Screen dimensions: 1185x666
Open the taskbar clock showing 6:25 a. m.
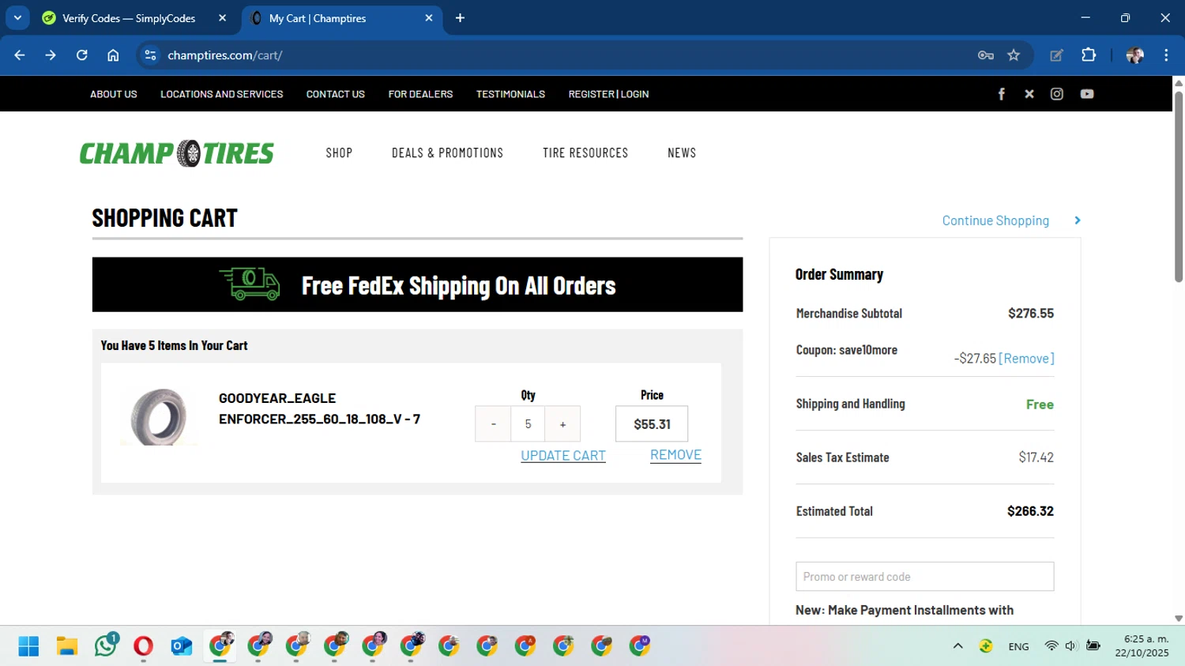(x=1142, y=646)
